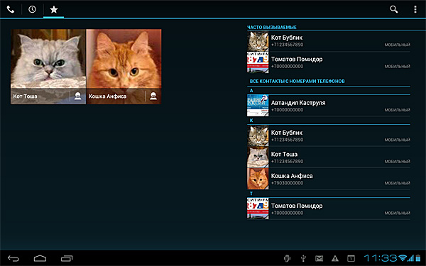
Task: Call Кот Бублик in frequently called list
Action: (329, 41)
